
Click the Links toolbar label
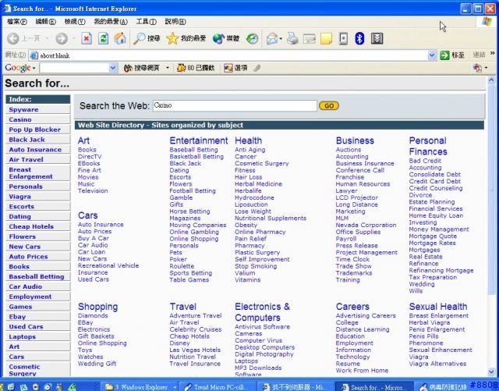pyautogui.click(x=479, y=55)
